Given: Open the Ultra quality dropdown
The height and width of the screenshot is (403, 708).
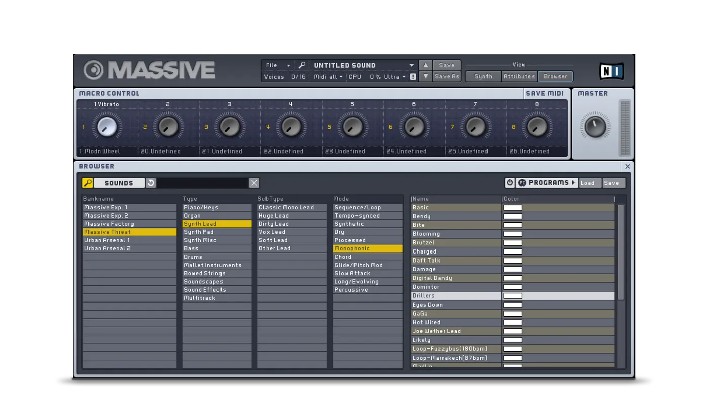Looking at the screenshot, I should click(x=395, y=77).
